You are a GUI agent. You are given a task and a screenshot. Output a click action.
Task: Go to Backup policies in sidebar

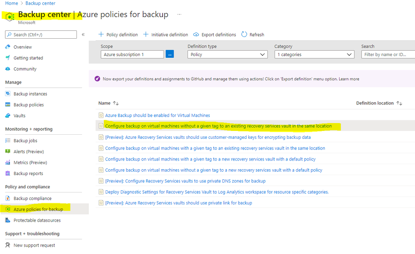pos(29,105)
